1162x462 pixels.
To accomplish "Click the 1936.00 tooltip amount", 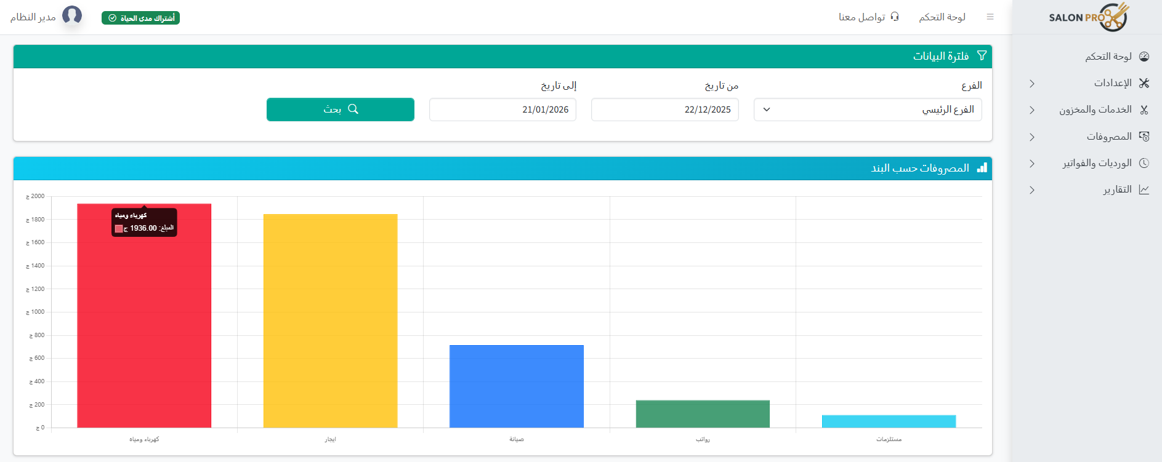I will 143,228.
